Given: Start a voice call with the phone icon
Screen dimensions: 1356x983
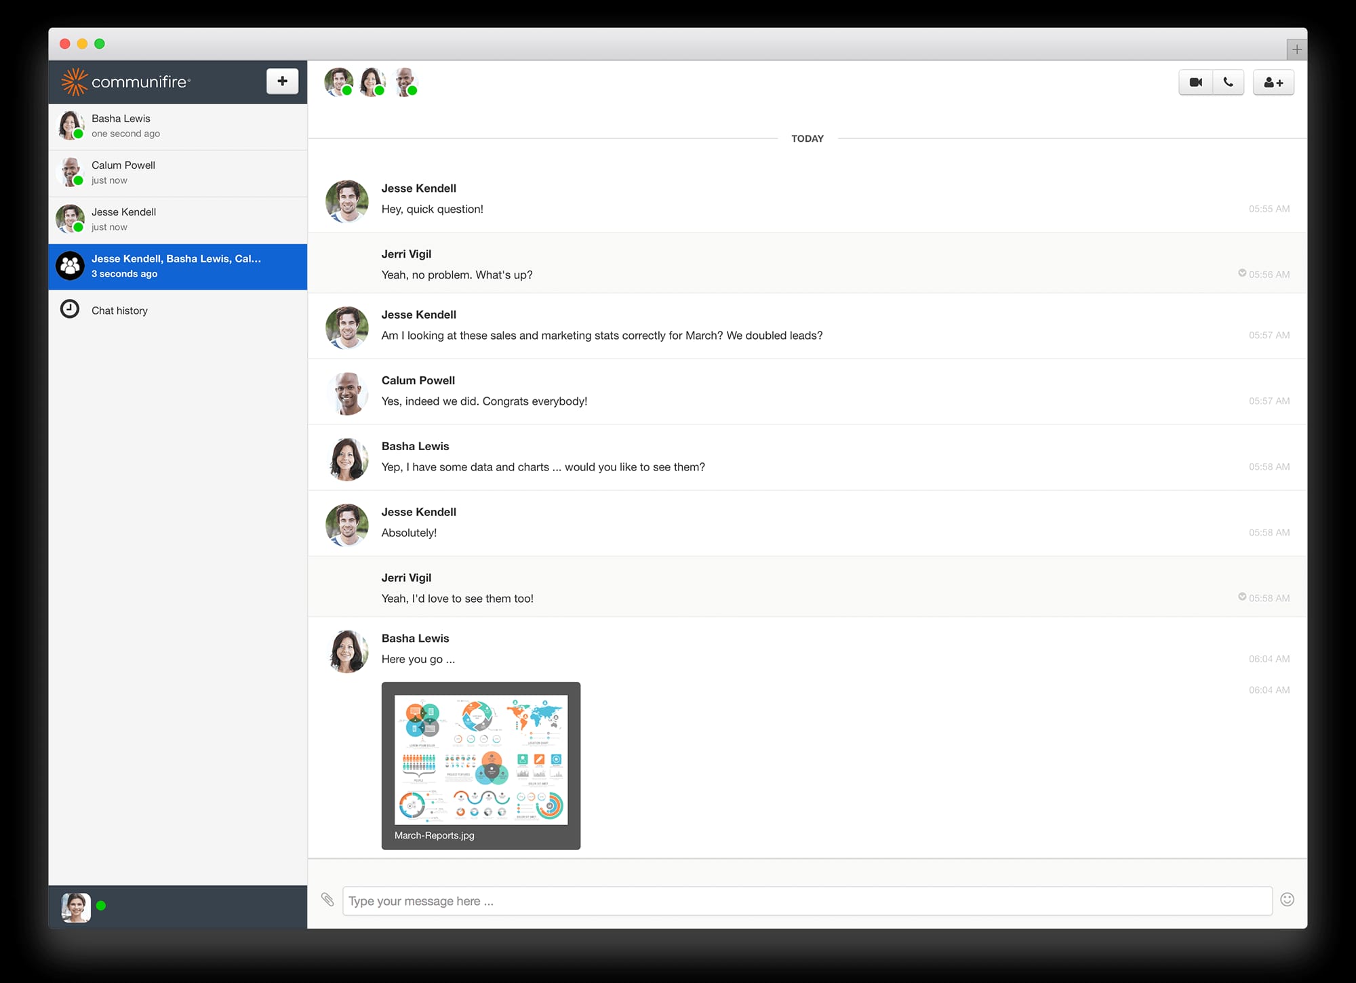Looking at the screenshot, I should pyautogui.click(x=1228, y=81).
